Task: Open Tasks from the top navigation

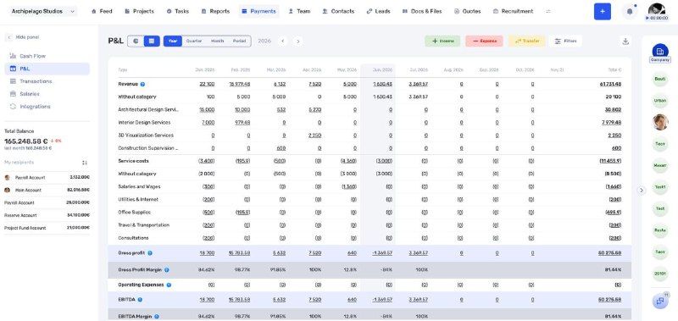Action: [178, 11]
